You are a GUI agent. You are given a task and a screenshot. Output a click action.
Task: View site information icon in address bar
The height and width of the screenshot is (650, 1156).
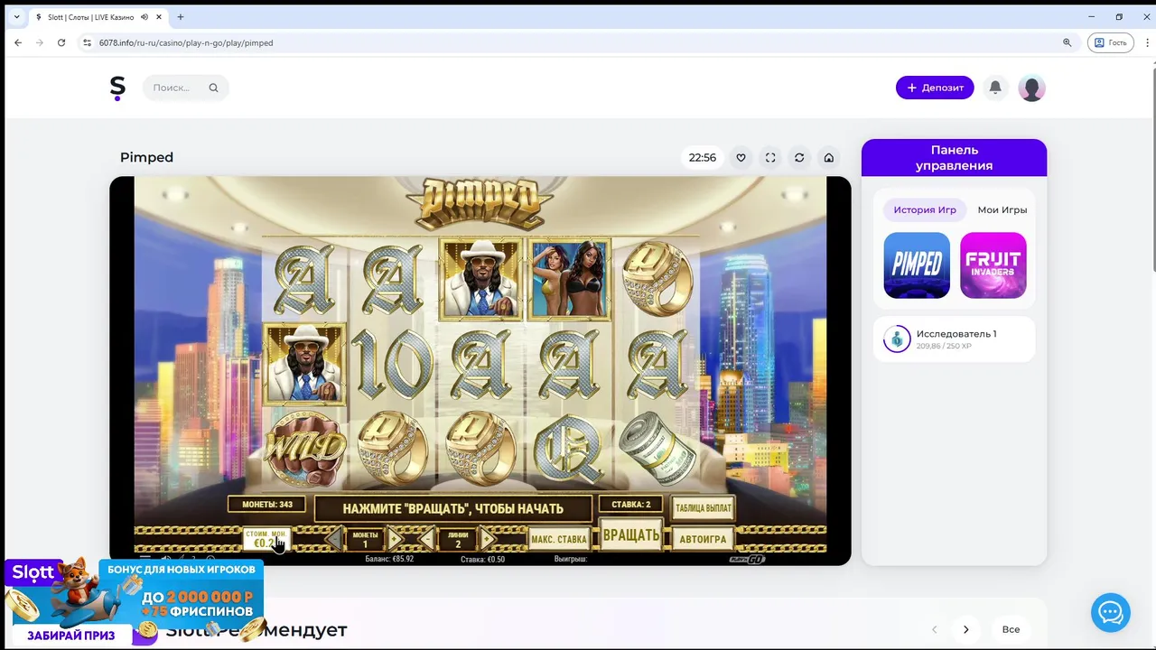pyautogui.click(x=88, y=42)
